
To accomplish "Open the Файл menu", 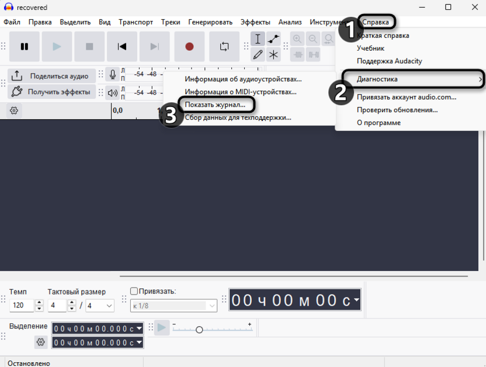I will (12, 22).
